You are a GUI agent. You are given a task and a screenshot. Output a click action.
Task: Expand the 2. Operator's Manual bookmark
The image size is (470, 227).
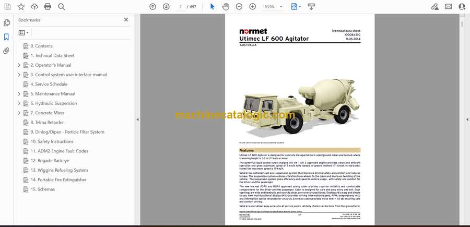click(19, 65)
